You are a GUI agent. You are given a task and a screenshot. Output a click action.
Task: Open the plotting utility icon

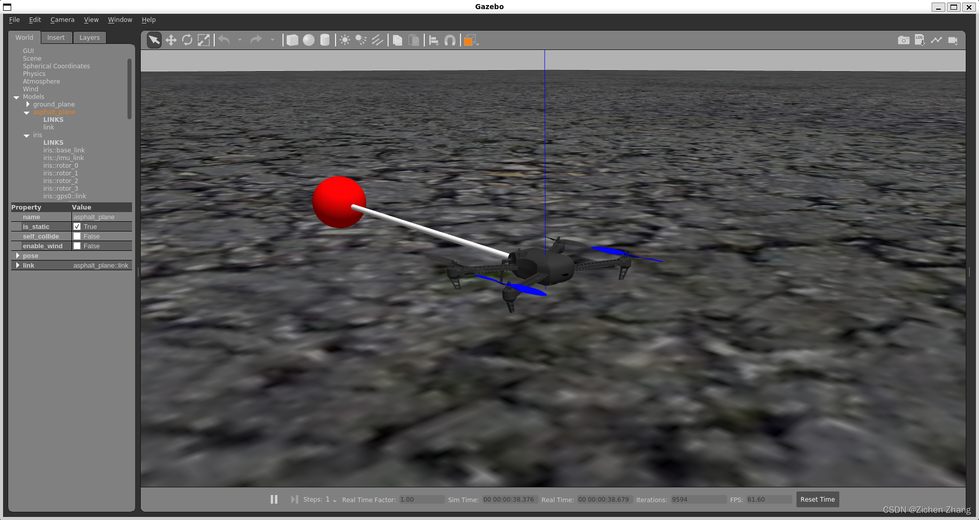coord(937,40)
